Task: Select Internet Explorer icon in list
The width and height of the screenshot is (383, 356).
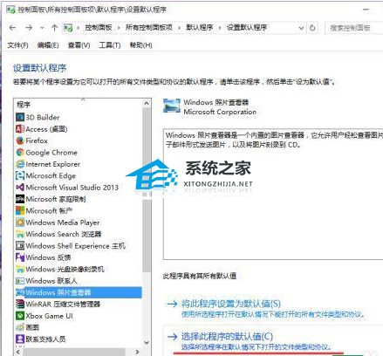Action: pyautogui.click(x=20, y=164)
